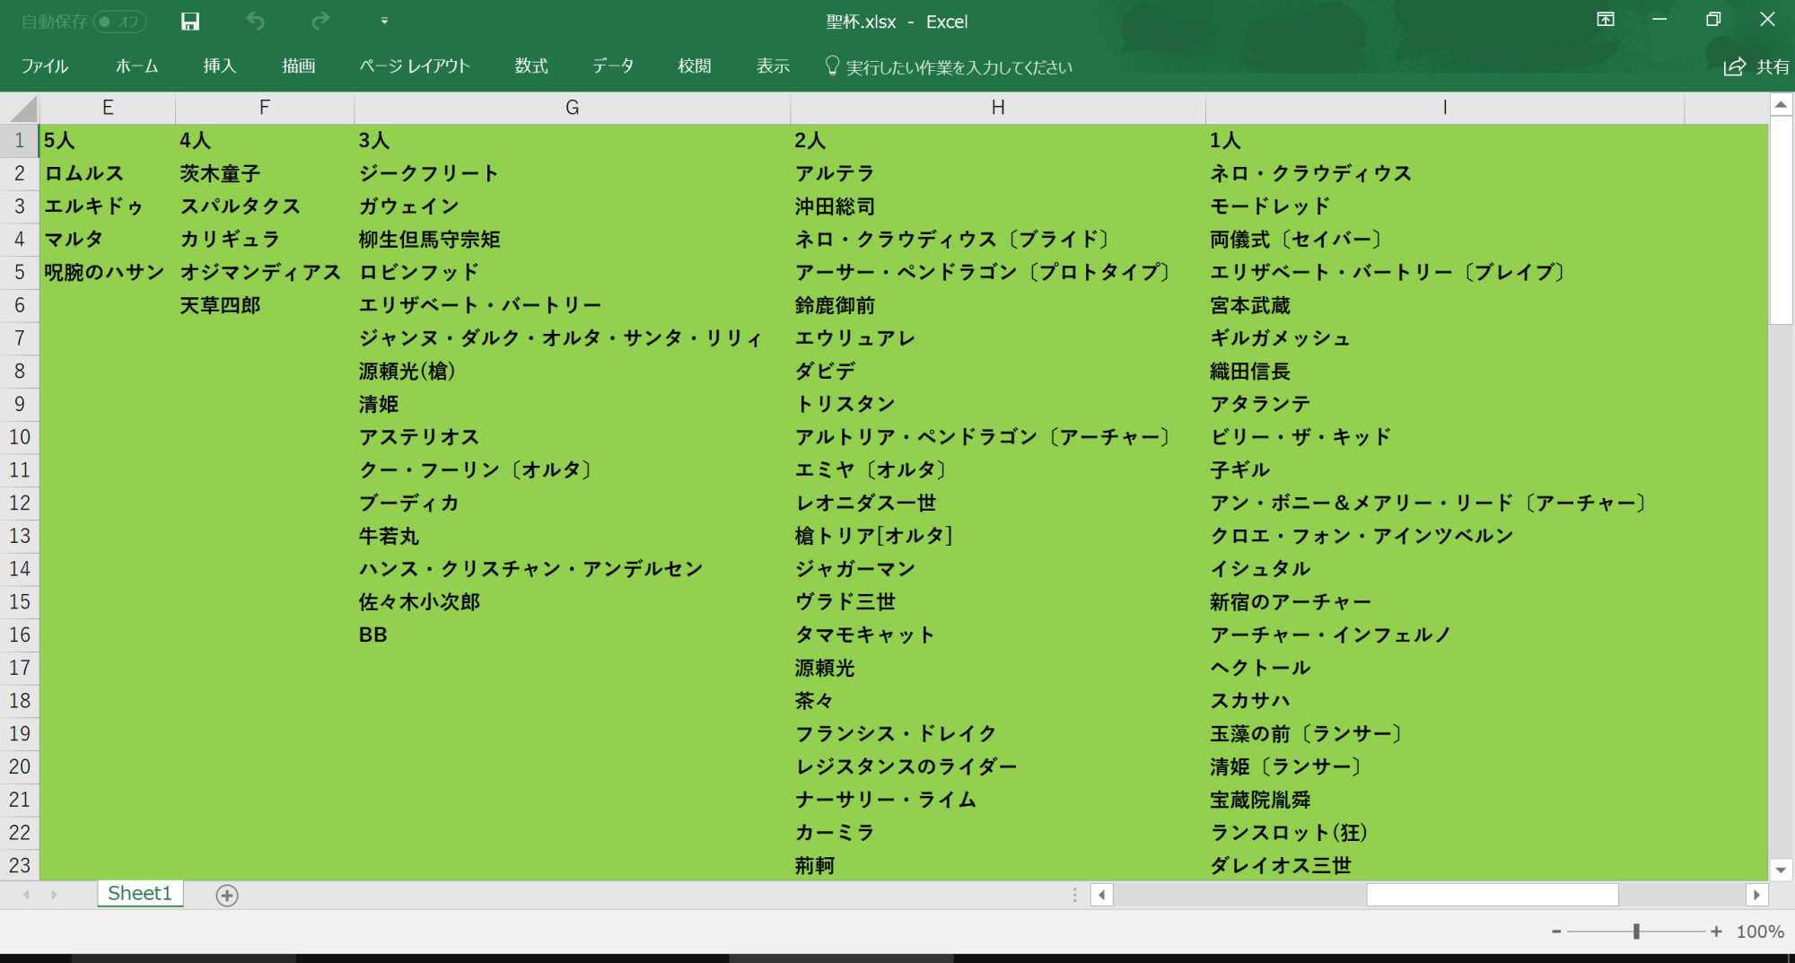Click the zoom out minus icon
This screenshot has height=963, width=1795.
click(1556, 932)
